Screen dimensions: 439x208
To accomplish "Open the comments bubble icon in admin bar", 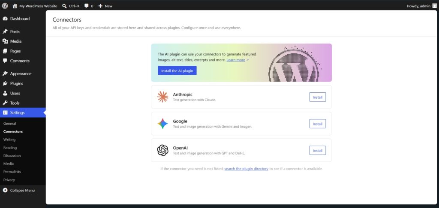I will point(87,6).
